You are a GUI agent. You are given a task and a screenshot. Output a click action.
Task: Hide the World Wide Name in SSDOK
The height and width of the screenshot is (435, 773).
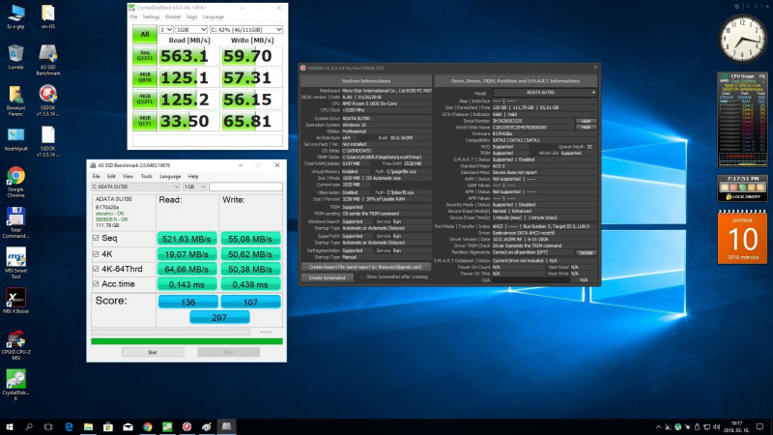tap(587, 128)
